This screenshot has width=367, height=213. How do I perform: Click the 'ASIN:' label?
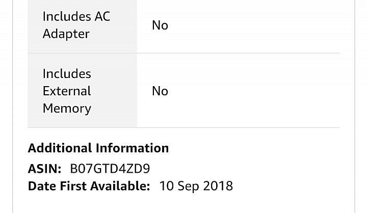click(x=44, y=169)
